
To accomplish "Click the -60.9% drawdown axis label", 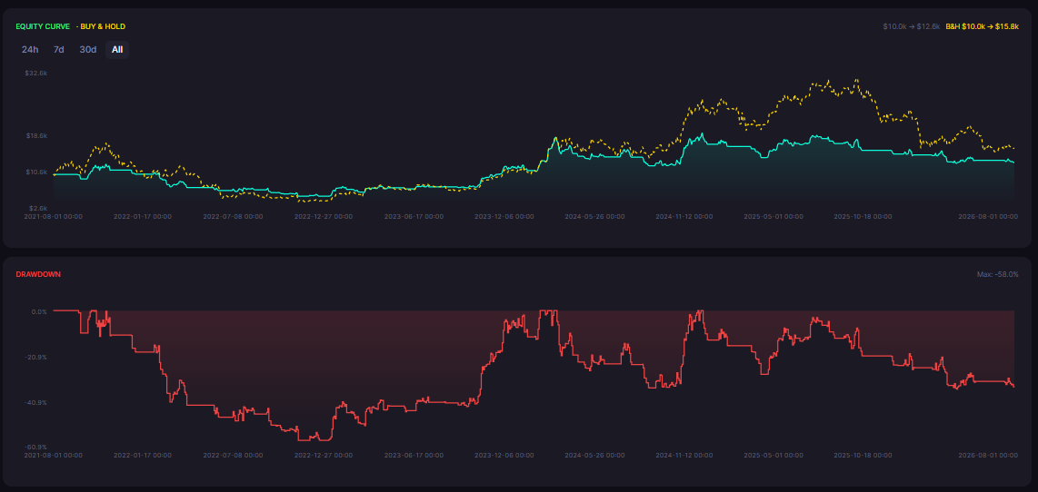I will [x=36, y=448].
